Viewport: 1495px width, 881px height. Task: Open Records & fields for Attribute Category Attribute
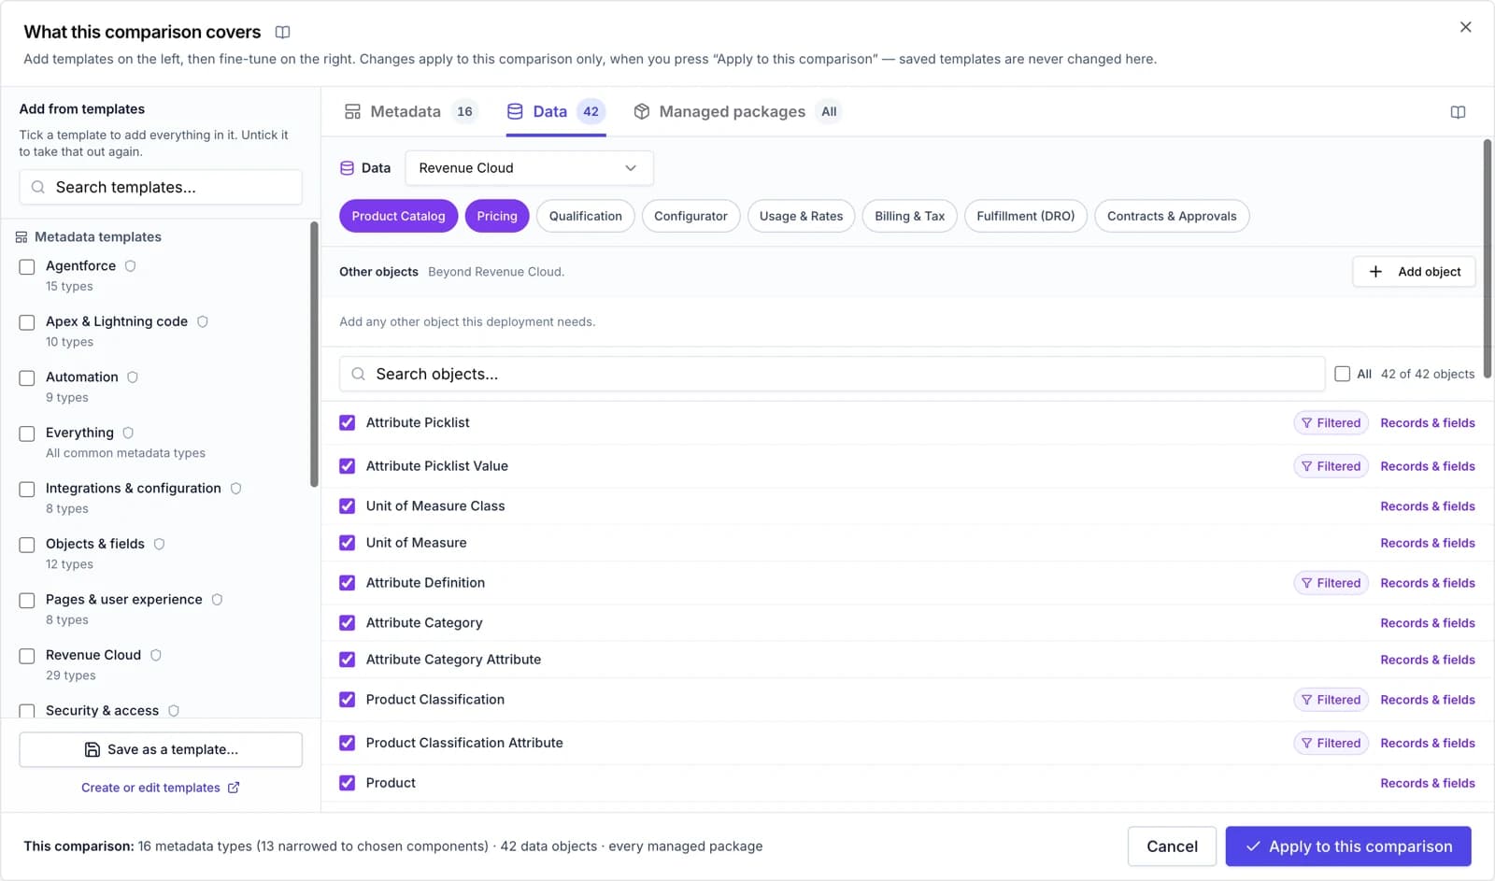coord(1428,660)
